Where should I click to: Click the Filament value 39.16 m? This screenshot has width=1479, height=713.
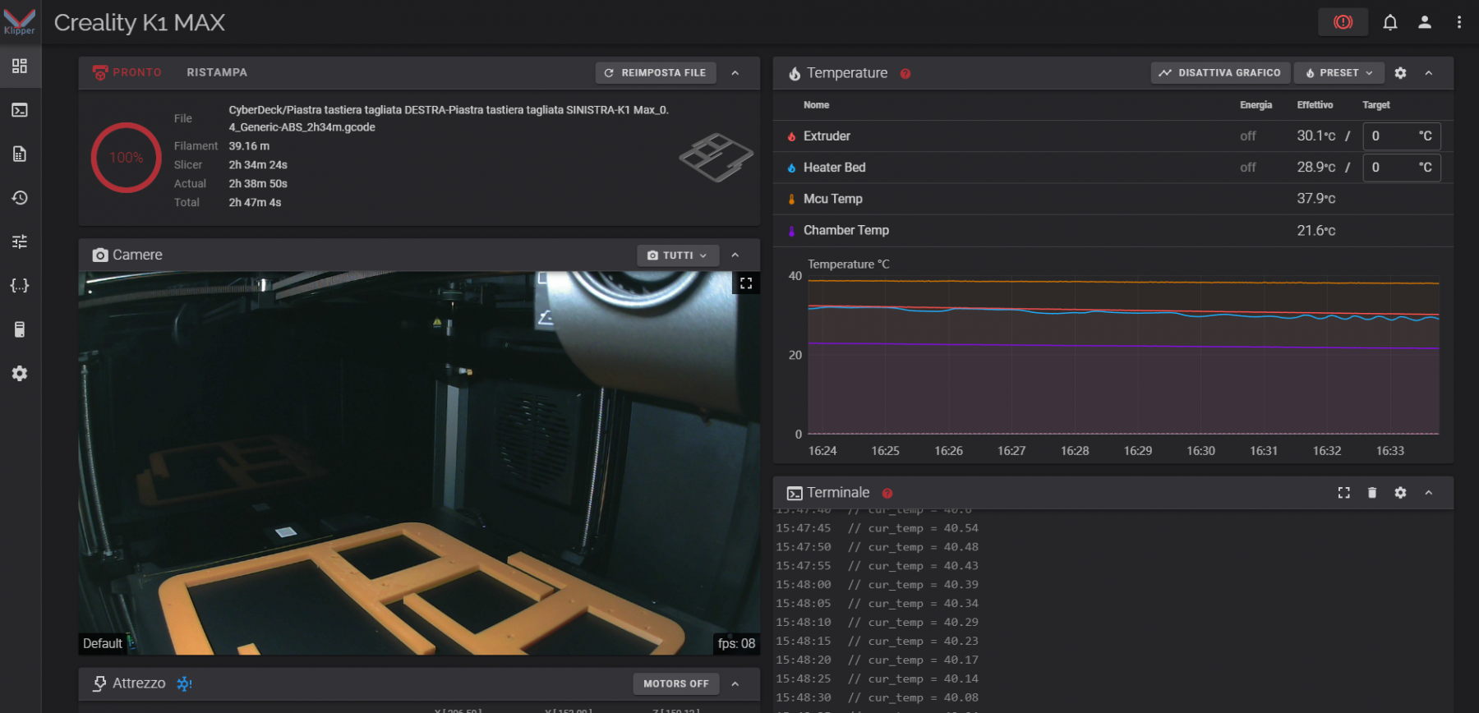point(249,146)
